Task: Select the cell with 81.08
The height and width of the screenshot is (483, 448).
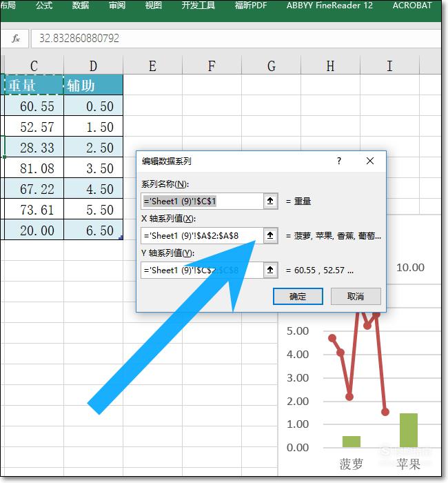Action: tap(34, 168)
